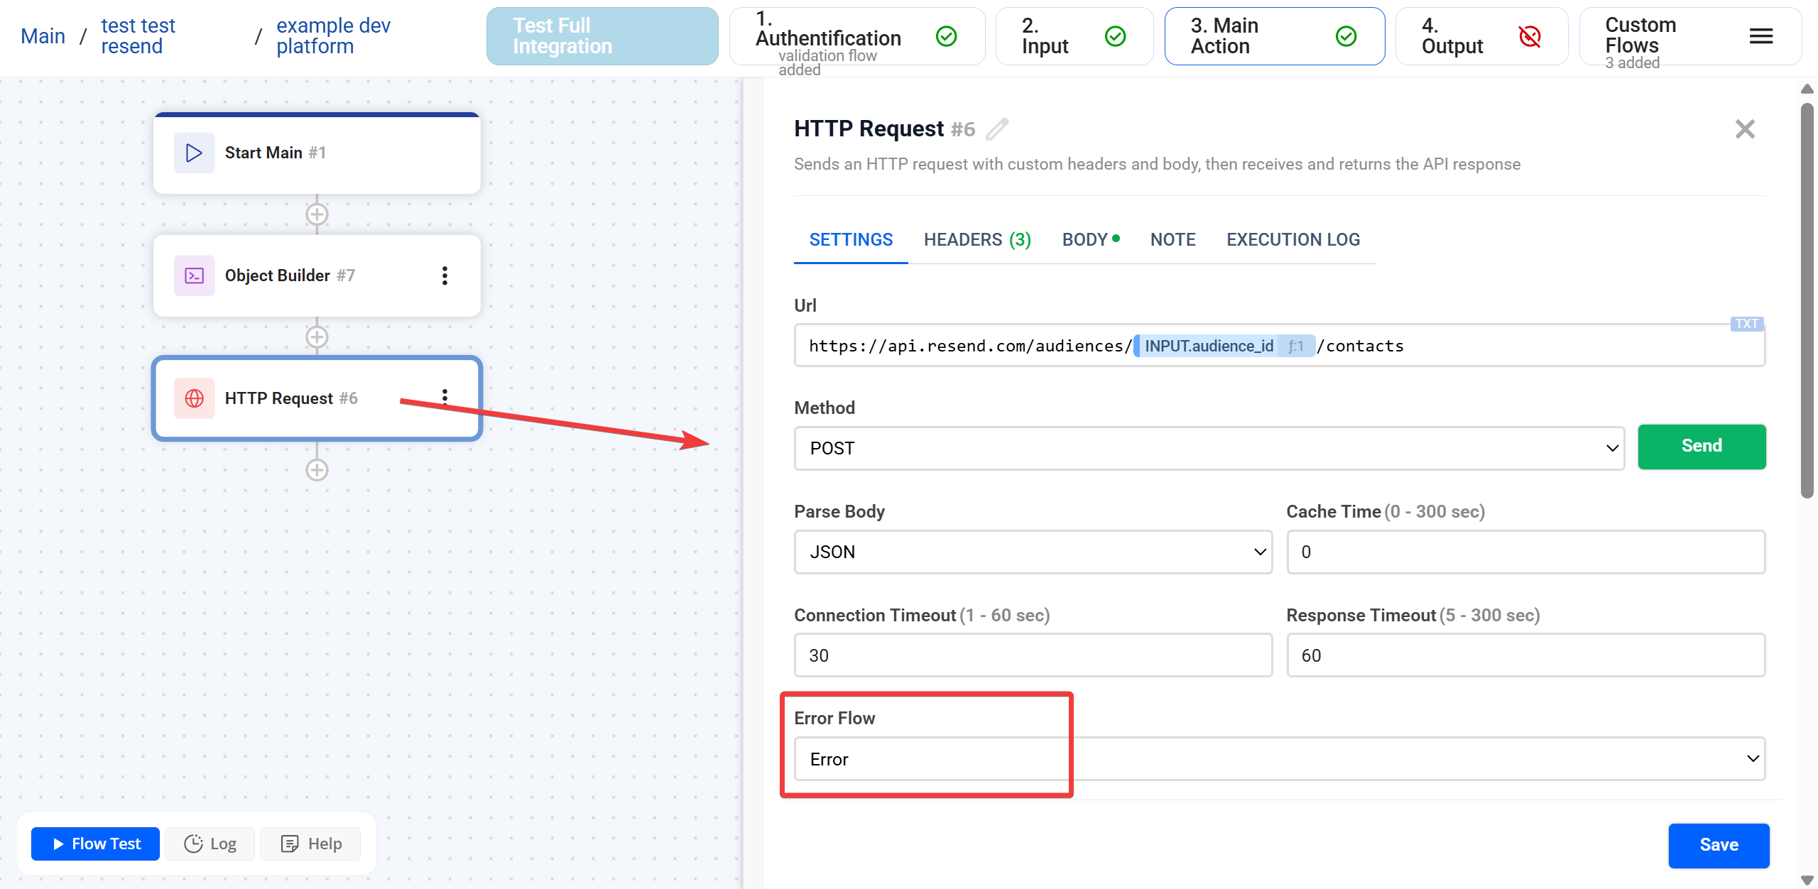Click the f:1 badge on the audience_id token

tap(1295, 346)
